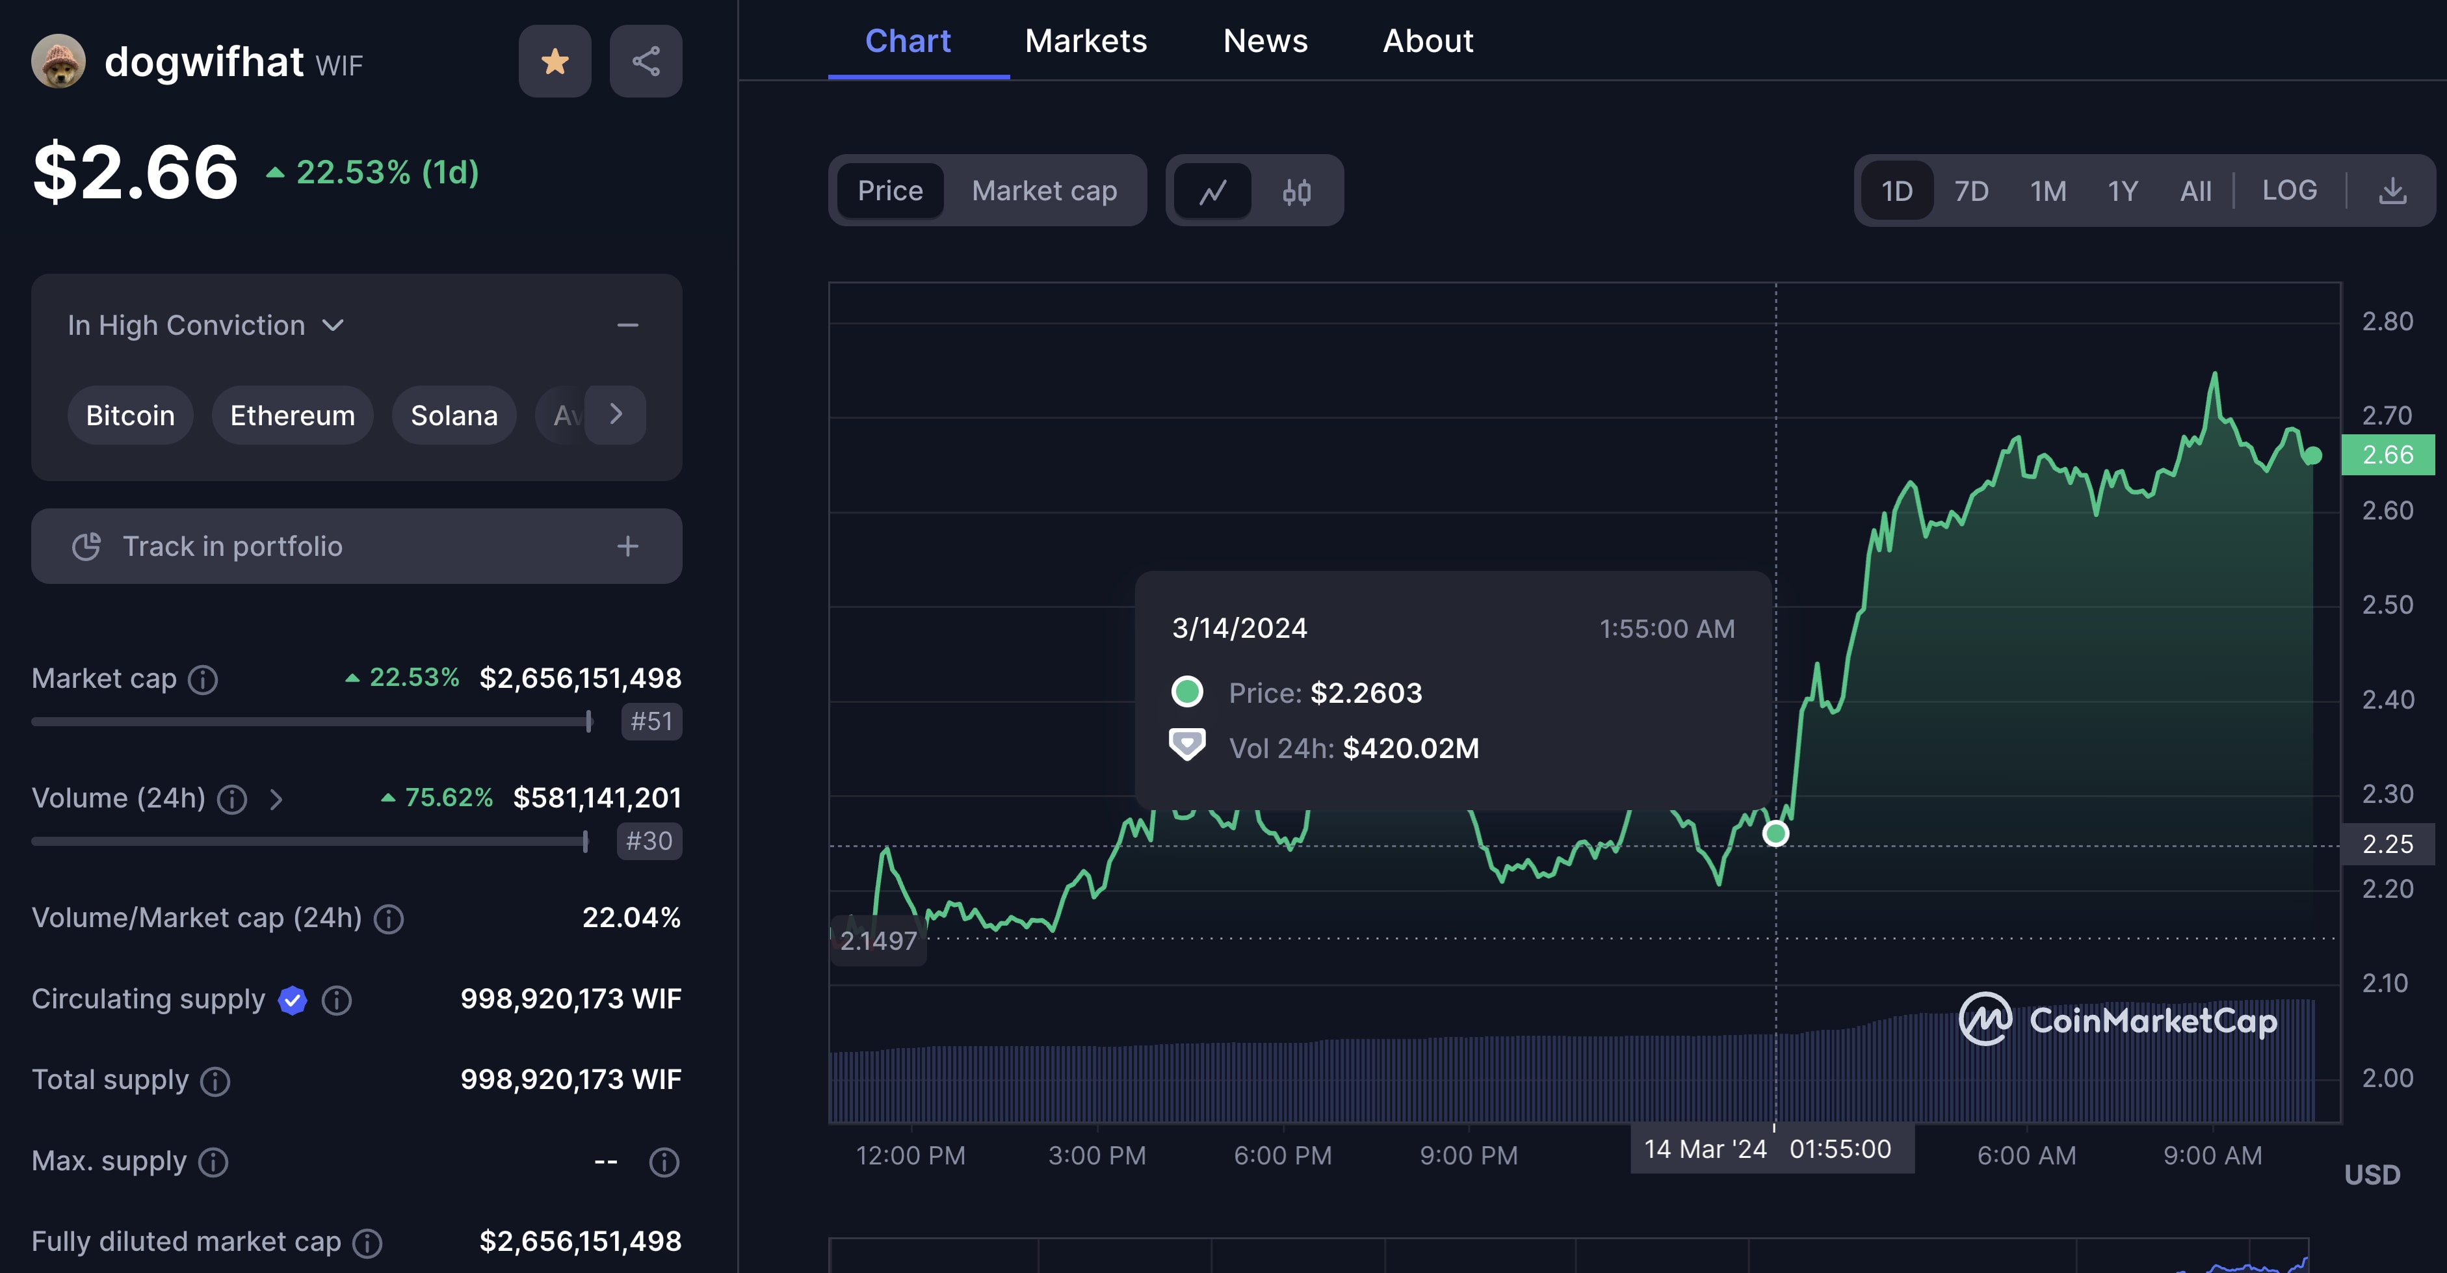
Task: Open Market cap info tooltip icon
Action: coord(203,679)
